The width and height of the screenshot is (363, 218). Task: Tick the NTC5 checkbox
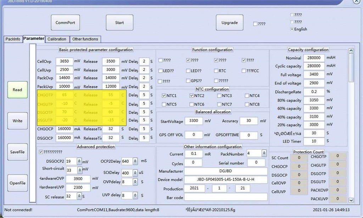164,104
